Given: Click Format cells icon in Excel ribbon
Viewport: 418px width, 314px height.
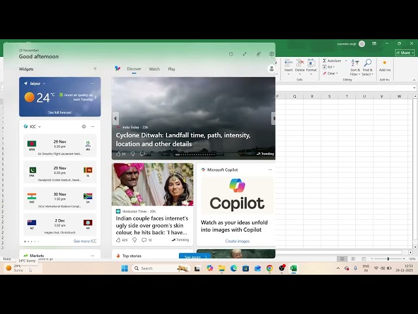Looking at the screenshot, I should coord(311,63).
